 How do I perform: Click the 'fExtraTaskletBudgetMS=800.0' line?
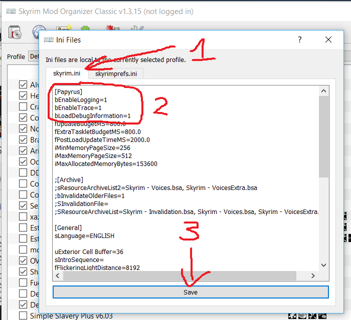(98, 131)
